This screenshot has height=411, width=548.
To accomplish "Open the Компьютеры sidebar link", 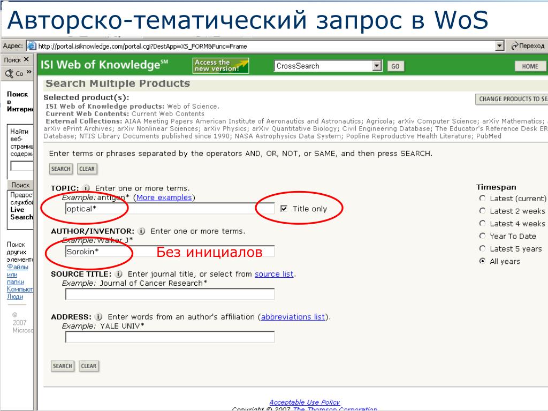I will click(20, 289).
